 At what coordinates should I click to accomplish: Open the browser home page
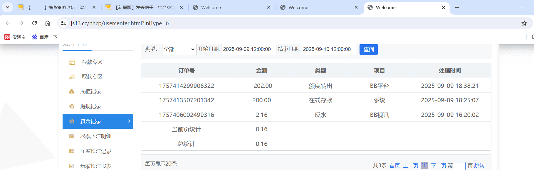pyautogui.click(x=48, y=23)
